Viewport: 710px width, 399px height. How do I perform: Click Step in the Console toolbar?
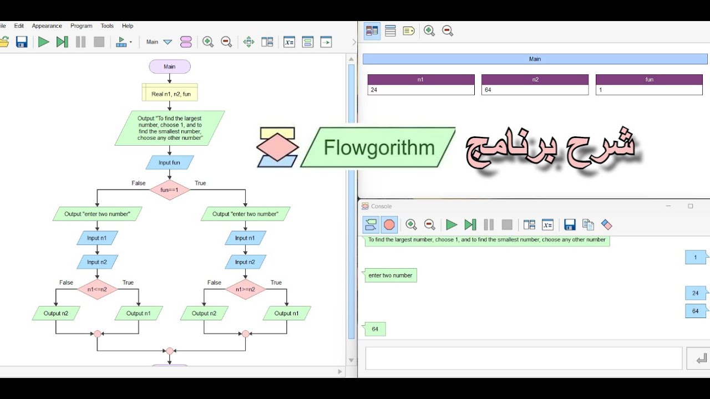[470, 224]
